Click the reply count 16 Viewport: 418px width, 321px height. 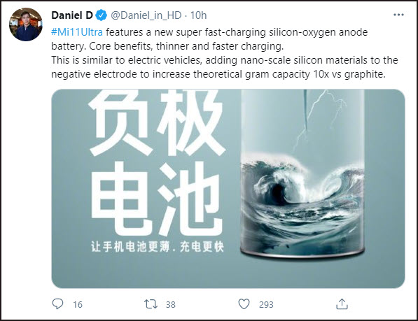point(78,304)
